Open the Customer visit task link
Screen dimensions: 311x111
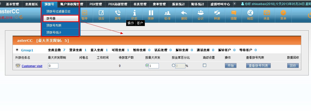click(32, 66)
